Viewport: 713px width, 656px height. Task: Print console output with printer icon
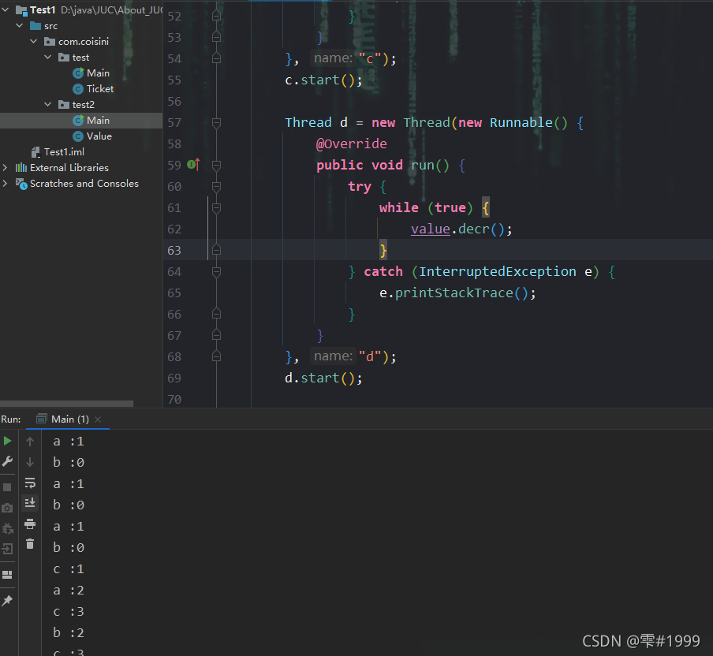coord(30,524)
